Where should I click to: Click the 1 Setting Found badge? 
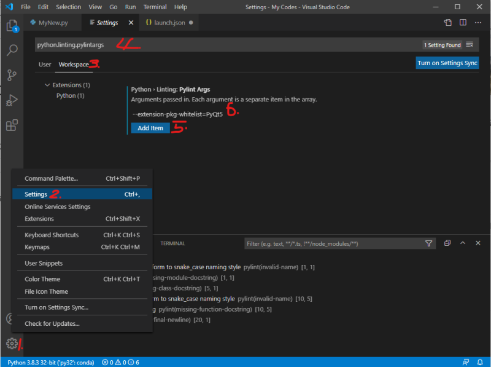tap(442, 45)
